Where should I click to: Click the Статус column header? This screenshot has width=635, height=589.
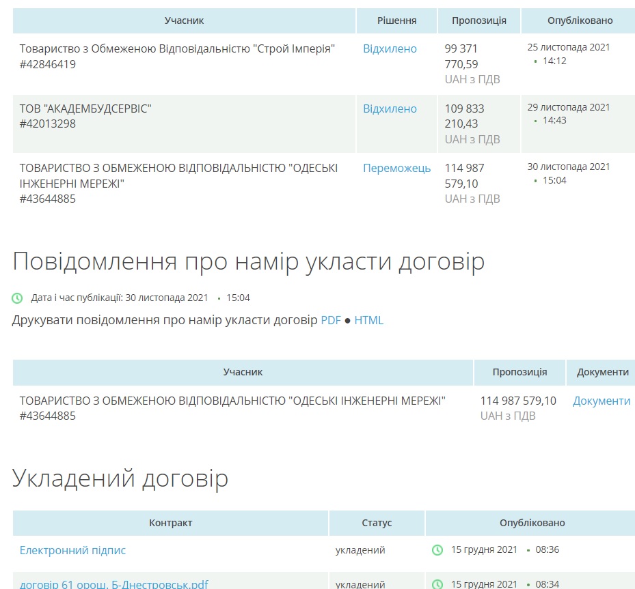coord(377,523)
